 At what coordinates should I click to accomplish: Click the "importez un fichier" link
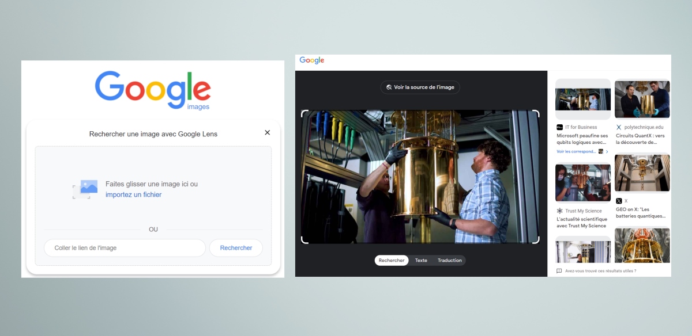(133, 195)
